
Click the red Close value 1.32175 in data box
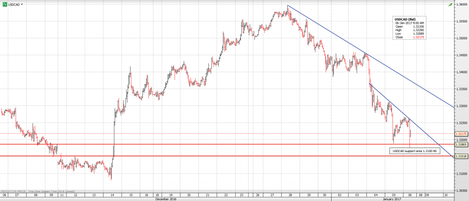click(415, 37)
